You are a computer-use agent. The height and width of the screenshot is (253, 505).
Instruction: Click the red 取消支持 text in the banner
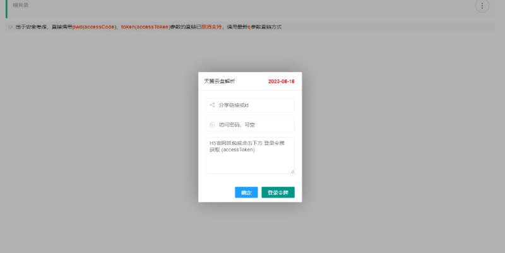211,28
